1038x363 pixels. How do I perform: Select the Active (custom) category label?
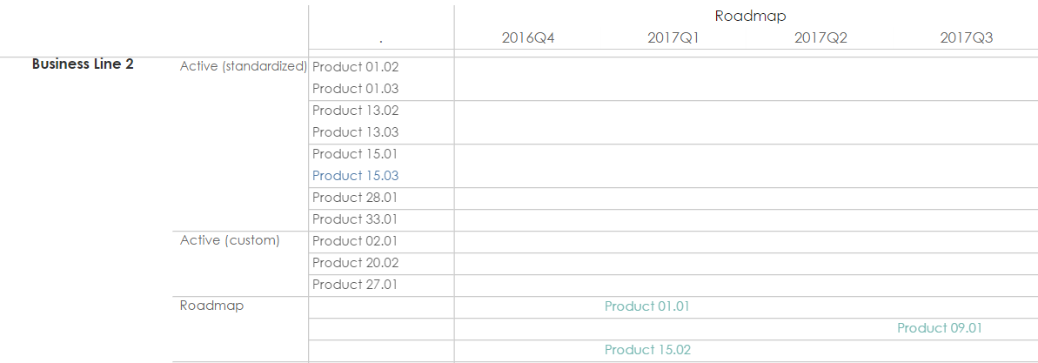coord(230,240)
